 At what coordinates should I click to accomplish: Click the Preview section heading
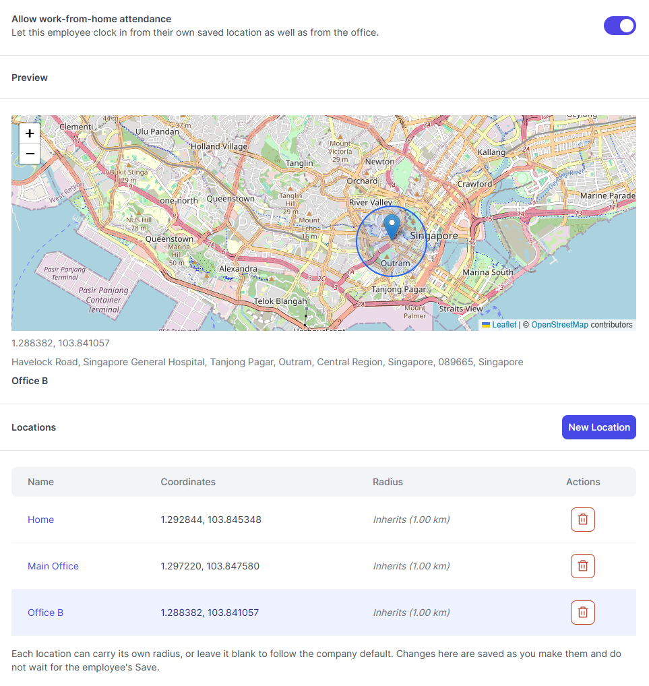pyautogui.click(x=30, y=77)
